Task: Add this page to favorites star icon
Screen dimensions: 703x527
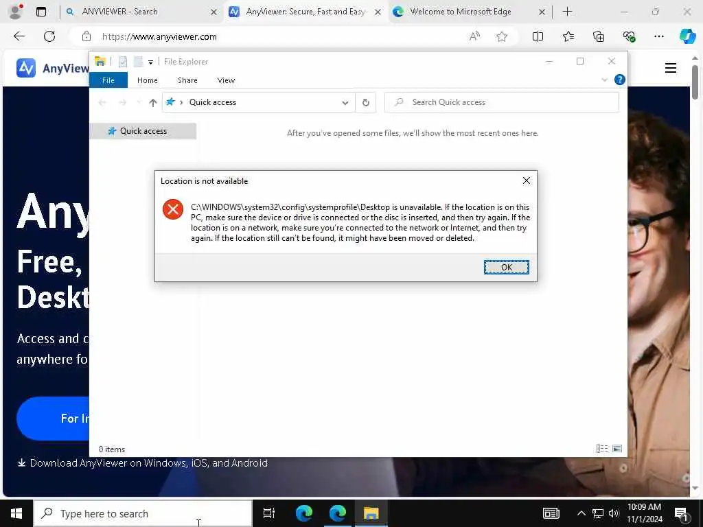Action: click(x=502, y=36)
